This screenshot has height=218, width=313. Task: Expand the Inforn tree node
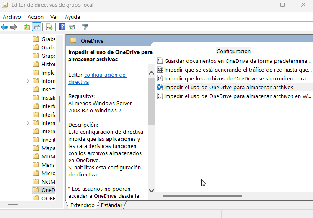point(28,81)
